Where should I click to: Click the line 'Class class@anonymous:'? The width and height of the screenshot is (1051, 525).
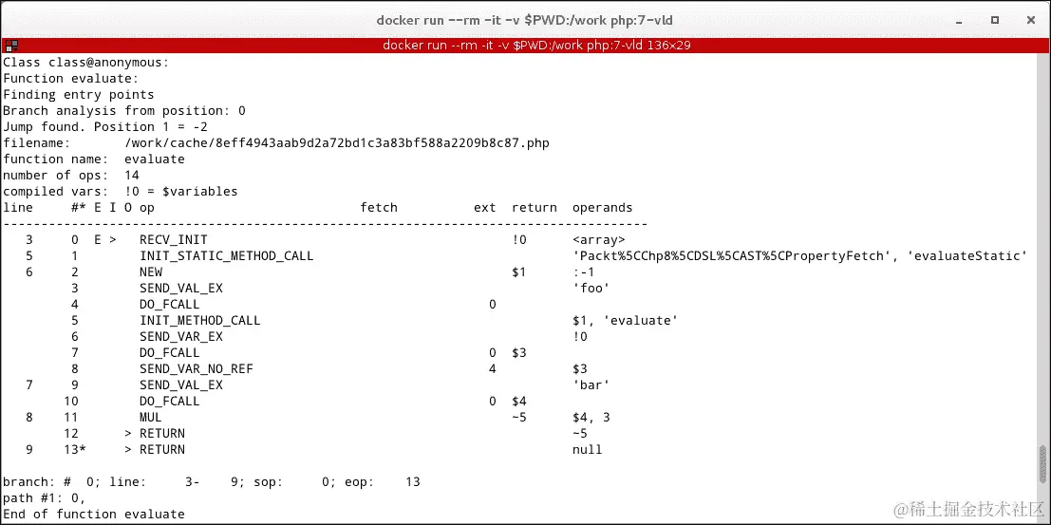[85, 63]
